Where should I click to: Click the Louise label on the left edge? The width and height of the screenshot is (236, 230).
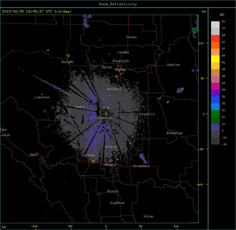(x=5, y=135)
